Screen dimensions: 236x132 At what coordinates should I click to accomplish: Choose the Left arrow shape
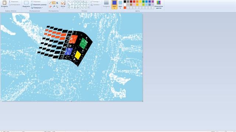[x=83, y=5]
